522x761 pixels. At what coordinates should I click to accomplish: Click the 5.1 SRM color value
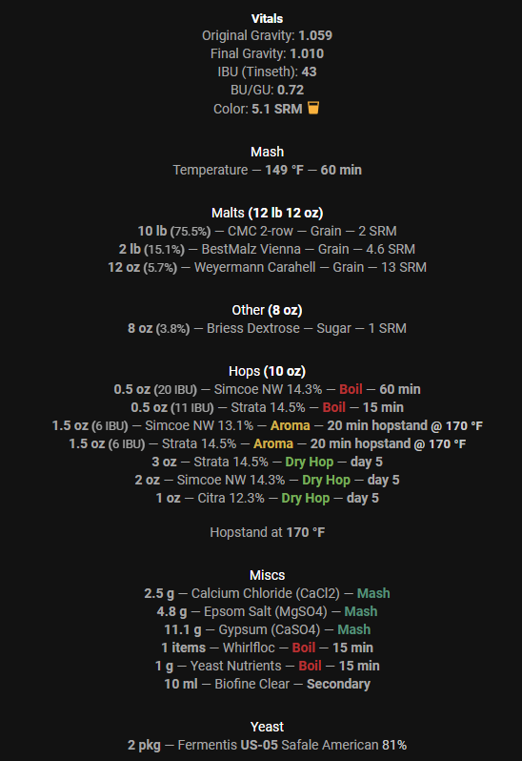pyautogui.click(x=277, y=109)
